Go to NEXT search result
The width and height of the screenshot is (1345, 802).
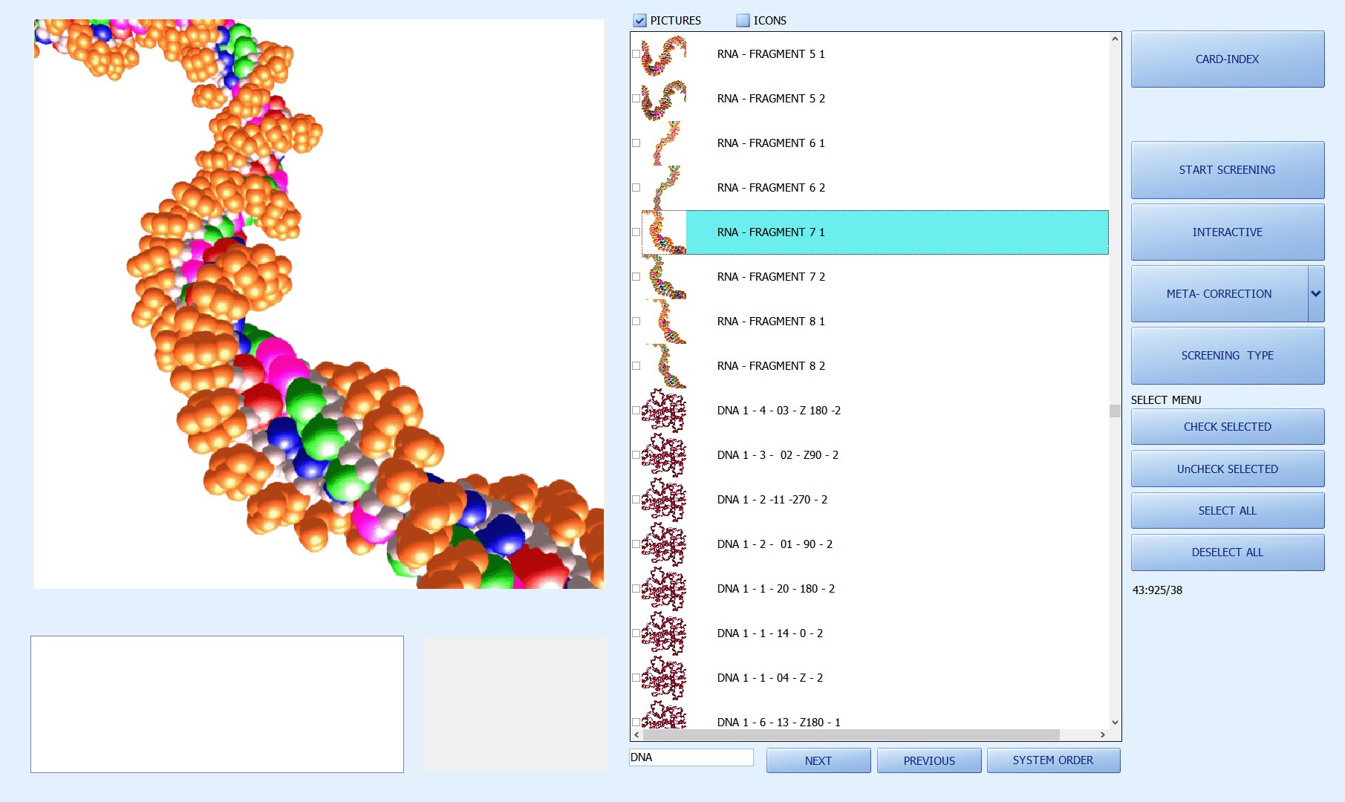click(818, 760)
